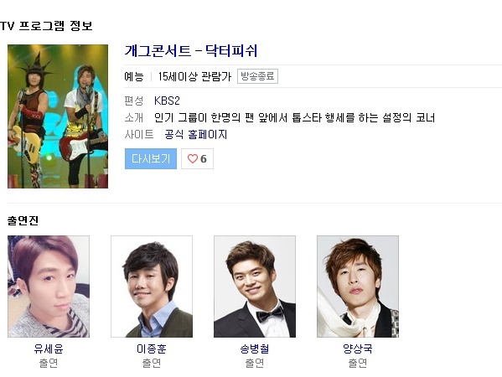Screen dimensions: 502x377
Task: Click the 양상국 cast name link
Action: click(x=358, y=349)
